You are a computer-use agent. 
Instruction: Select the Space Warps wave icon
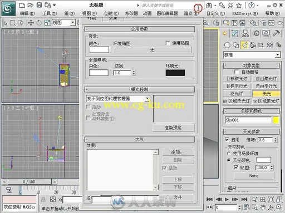(x=270, y=45)
